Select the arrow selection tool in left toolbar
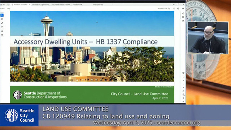Image resolution: width=231 pixels, height=130 pixels. tap(2, 15)
